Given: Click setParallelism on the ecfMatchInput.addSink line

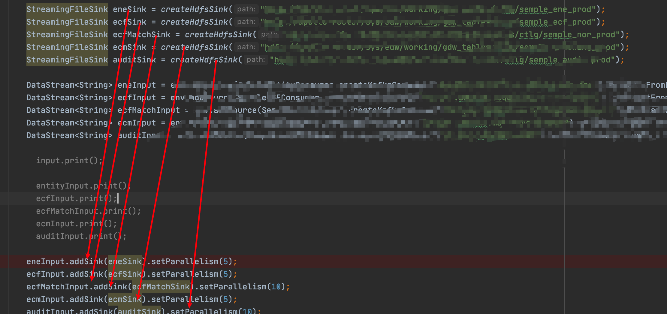Looking at the screenshot, I should click(x=233, y=287).
